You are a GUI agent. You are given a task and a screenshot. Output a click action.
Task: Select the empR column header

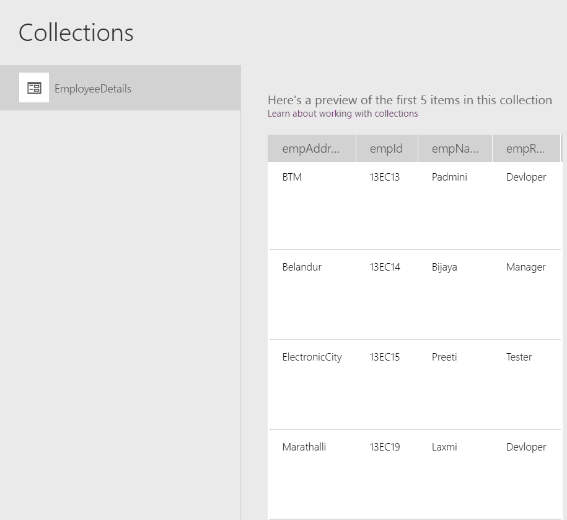point(526,148)
